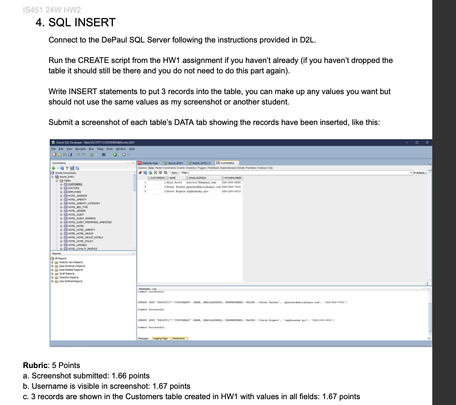
Task: Toggle sort order on the NAME column header
Action: coord(172,178)
